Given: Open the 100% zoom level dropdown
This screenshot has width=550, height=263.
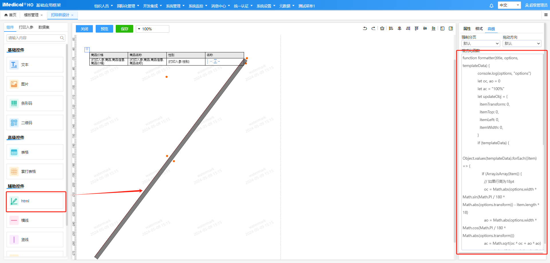Looking at the screenshot, I should point(152,29).
